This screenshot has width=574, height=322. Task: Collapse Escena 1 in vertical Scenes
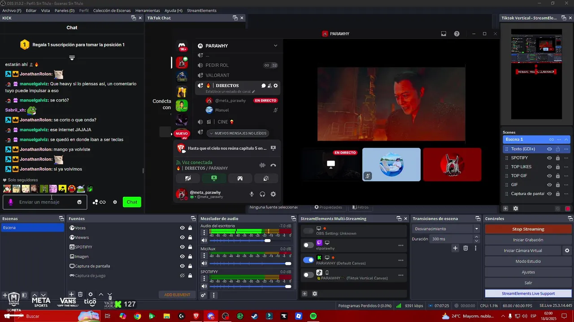[566, 140]
